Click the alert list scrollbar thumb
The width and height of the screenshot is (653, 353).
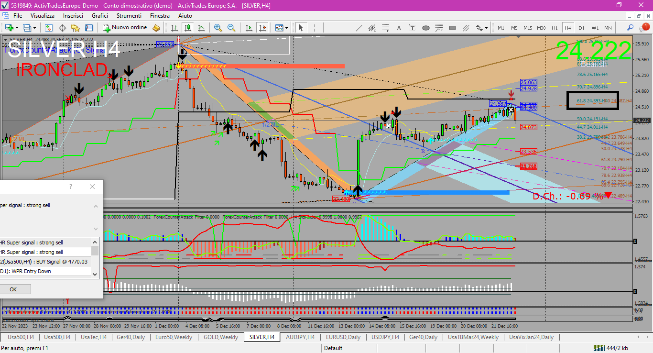pyautogui.click(x=95, y=251)
